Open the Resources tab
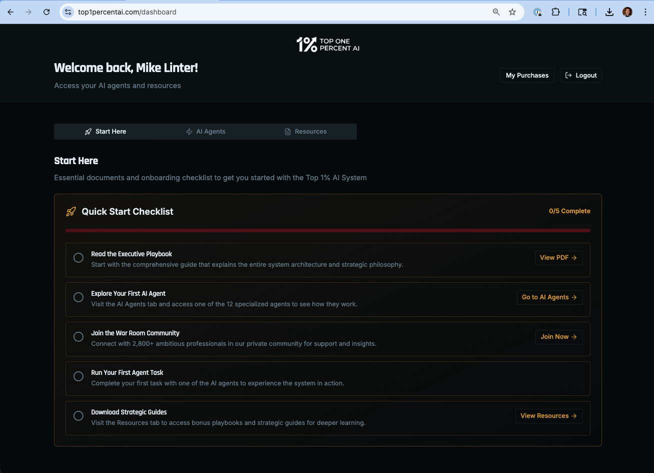The width and height of the screenshot is (654, 473). [x=305, y=132]
